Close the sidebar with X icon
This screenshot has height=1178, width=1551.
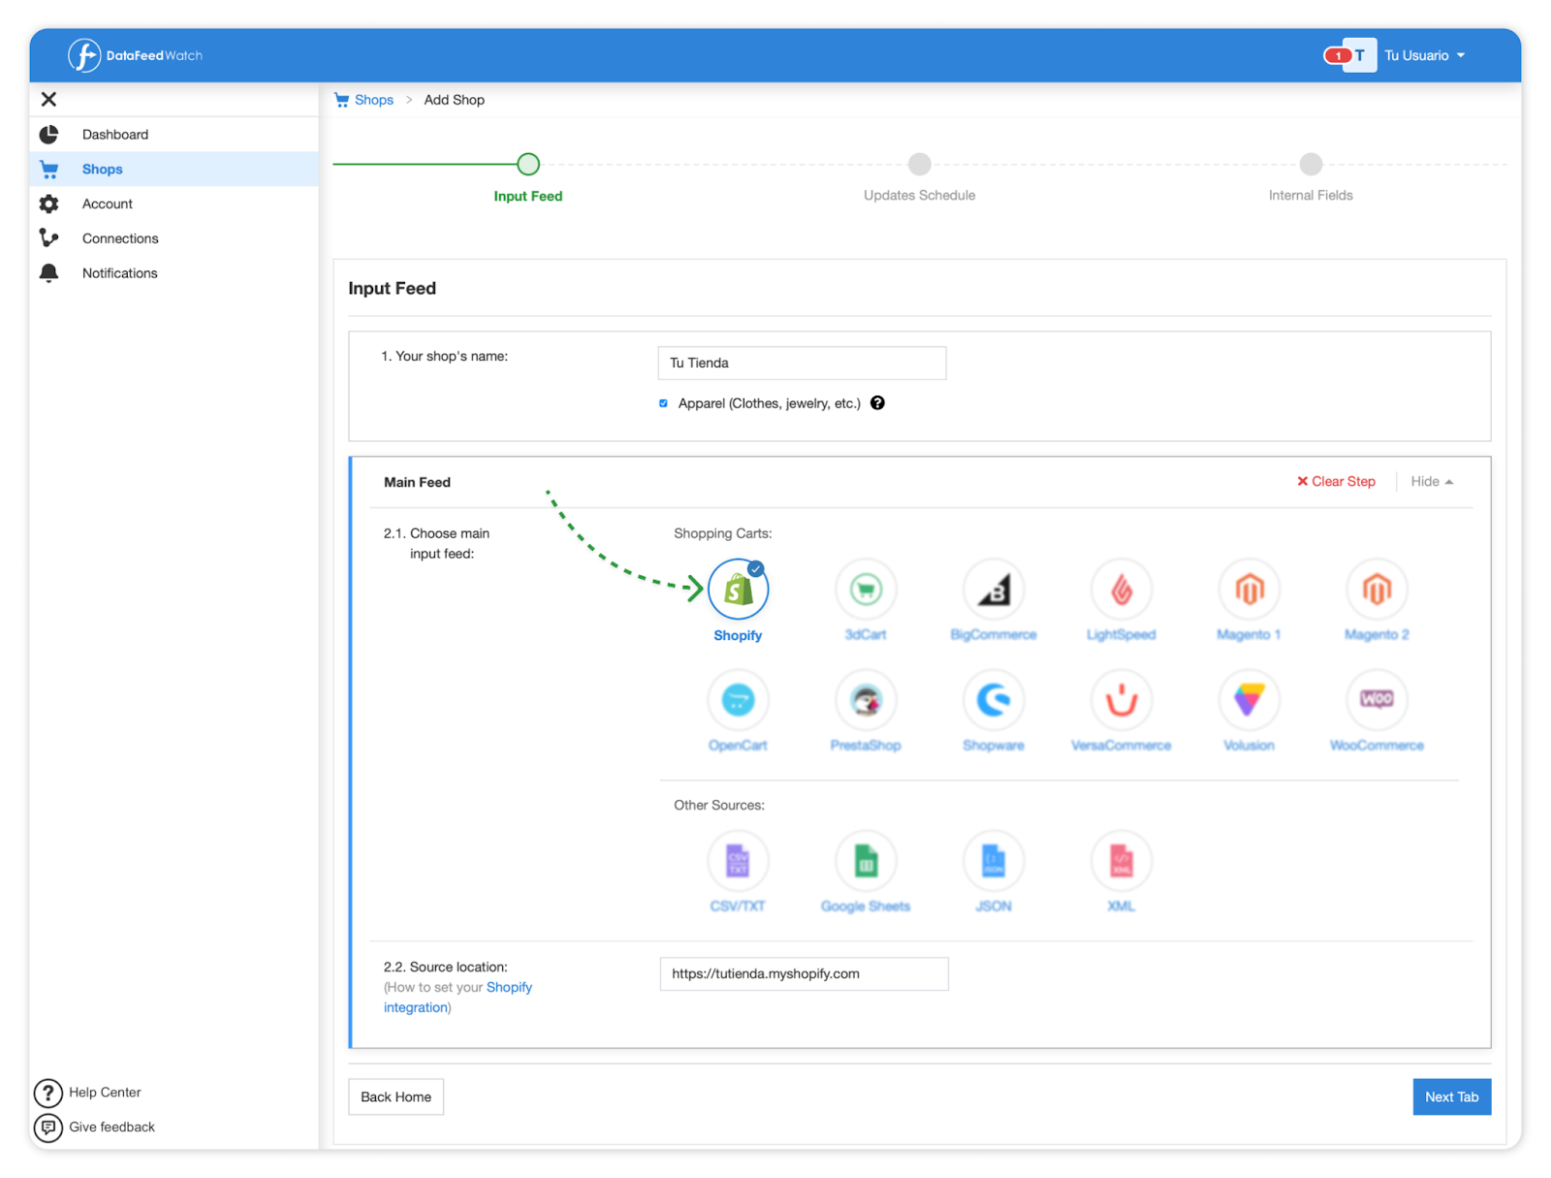(x=48, y=99)
